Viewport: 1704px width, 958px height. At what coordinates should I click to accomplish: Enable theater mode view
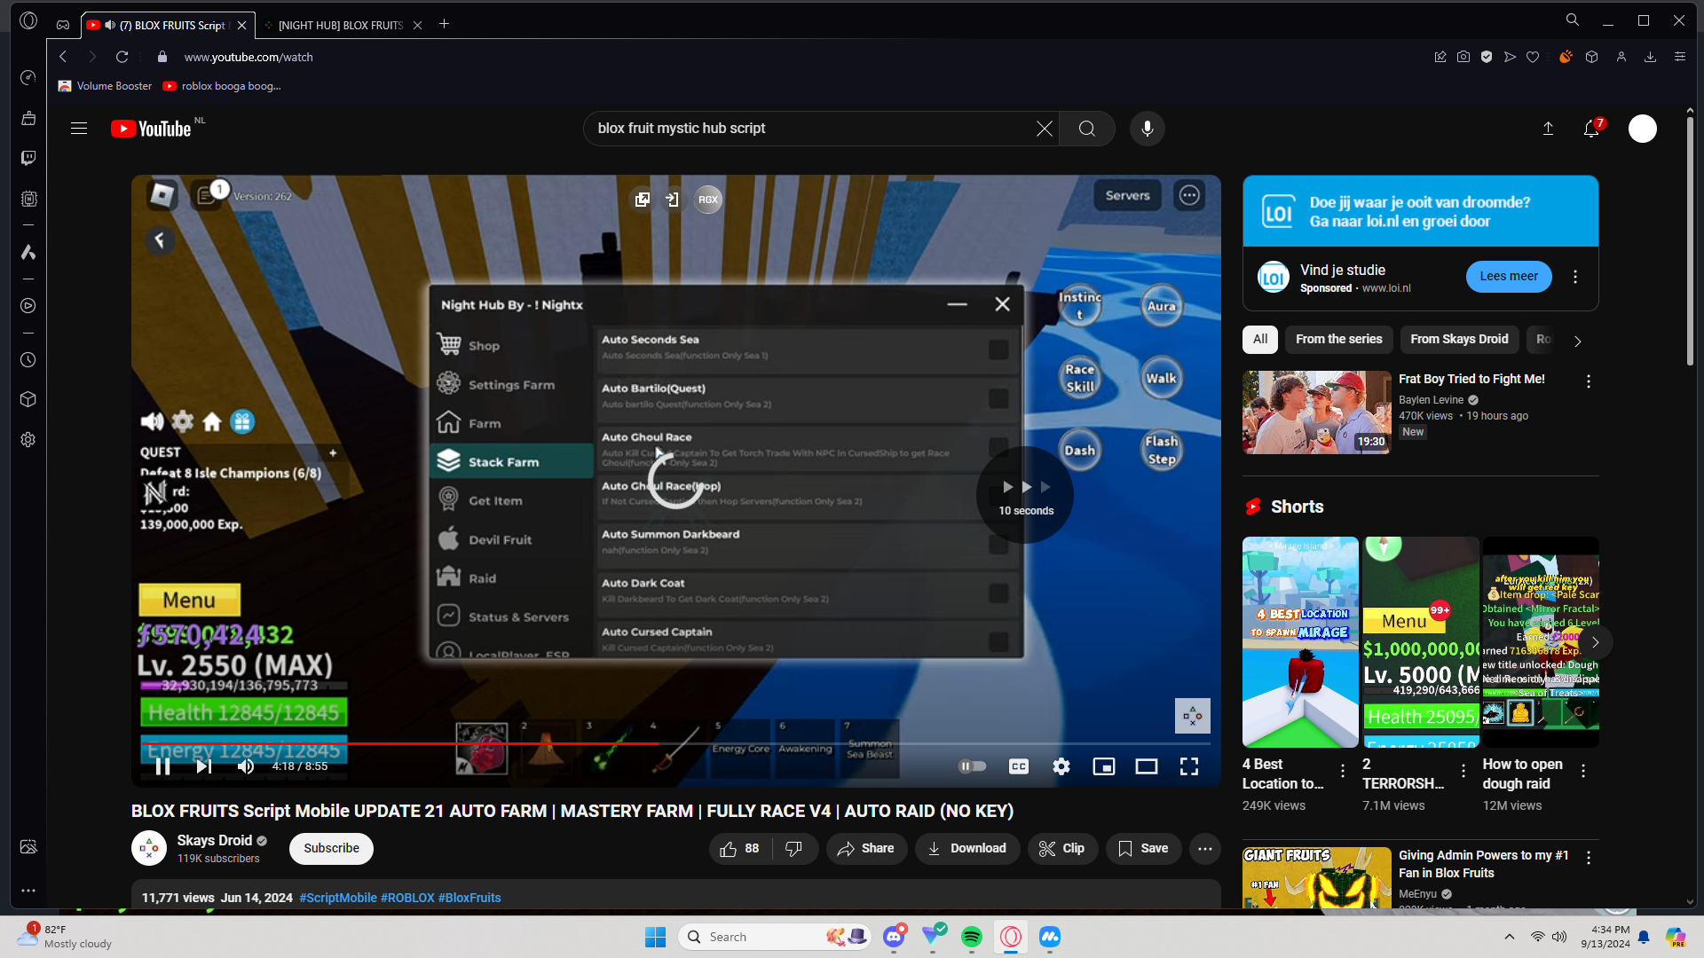[x=1147, y=766]
